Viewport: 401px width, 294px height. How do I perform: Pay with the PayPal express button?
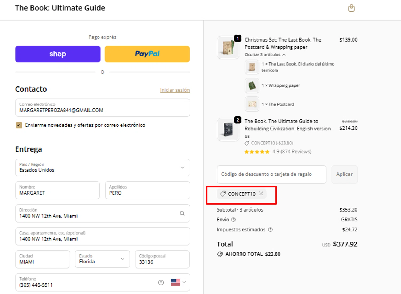click(x=147, y=54)
